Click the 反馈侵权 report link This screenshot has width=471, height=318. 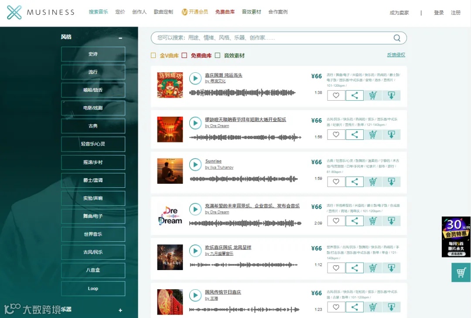[395, 54]
